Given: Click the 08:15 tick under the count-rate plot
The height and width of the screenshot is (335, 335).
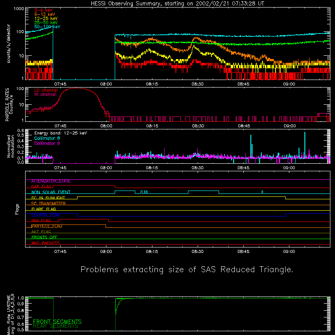Looking at the screenshot, I should click(x=152, y=84).
